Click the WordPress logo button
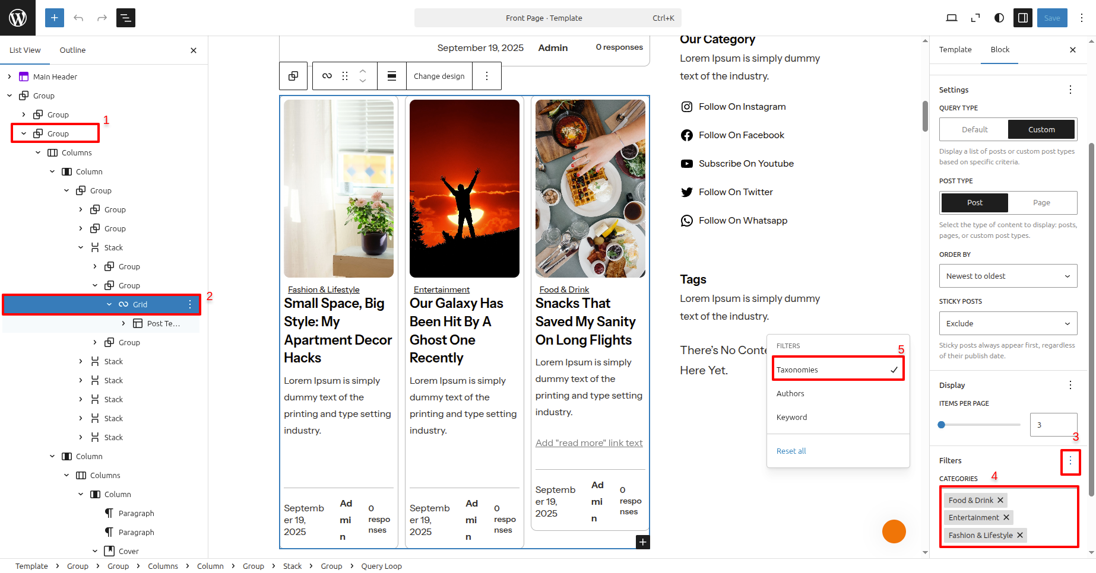This screenshot has width=1096, height=573. click(x=18, y=18)
